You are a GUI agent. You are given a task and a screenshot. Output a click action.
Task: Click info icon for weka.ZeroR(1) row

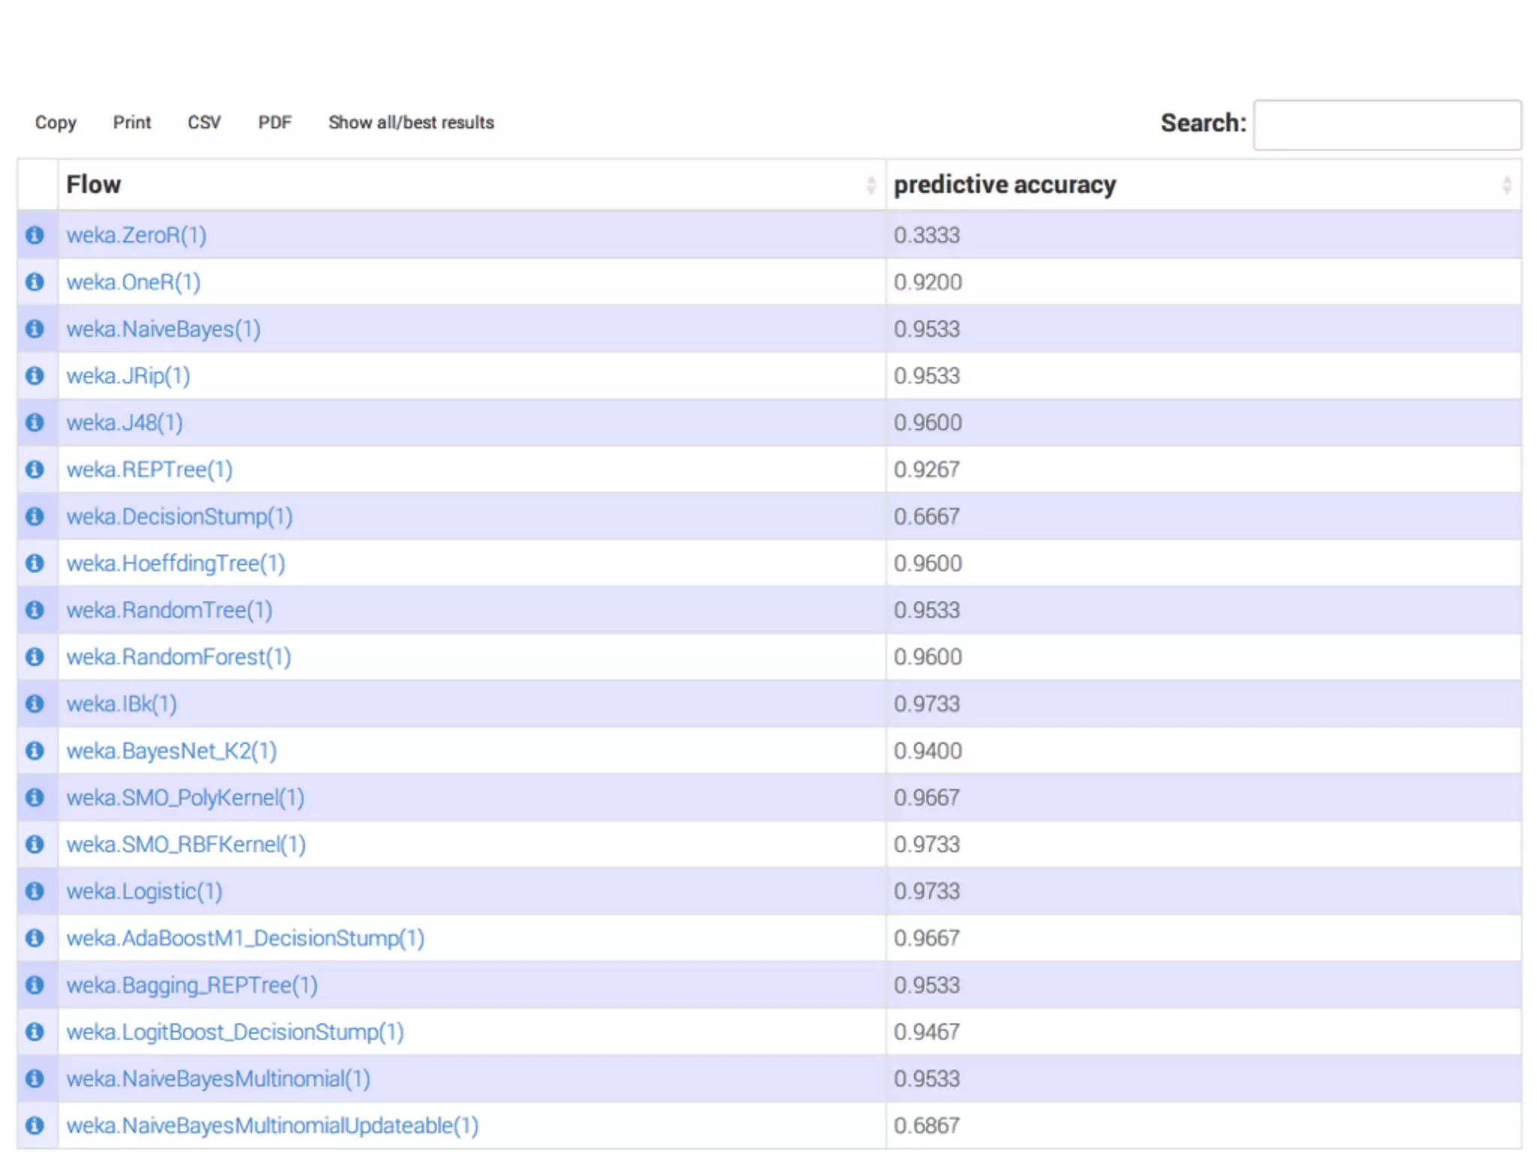pos(35,235)
